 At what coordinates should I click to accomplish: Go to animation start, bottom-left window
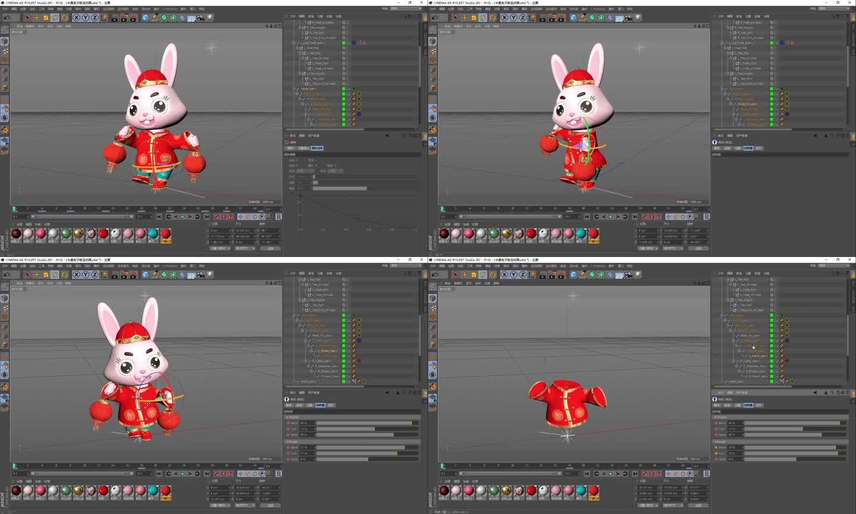(x=159, y=474)
